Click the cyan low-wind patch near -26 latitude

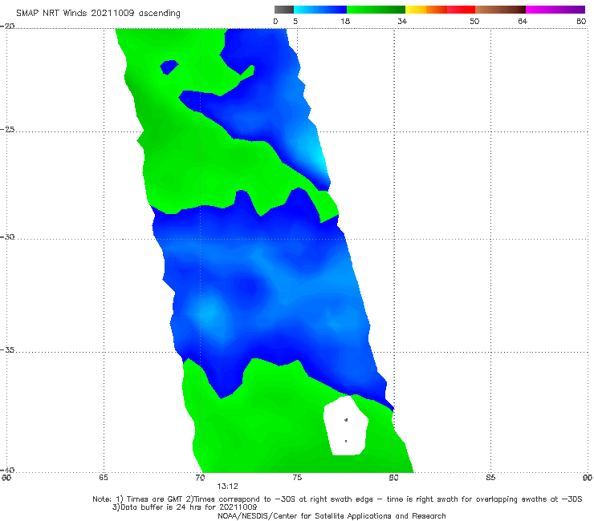tap(317, 157)
